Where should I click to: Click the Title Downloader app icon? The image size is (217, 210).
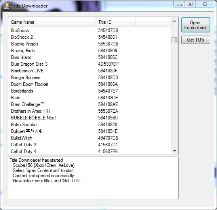click(x=6, y=6)
